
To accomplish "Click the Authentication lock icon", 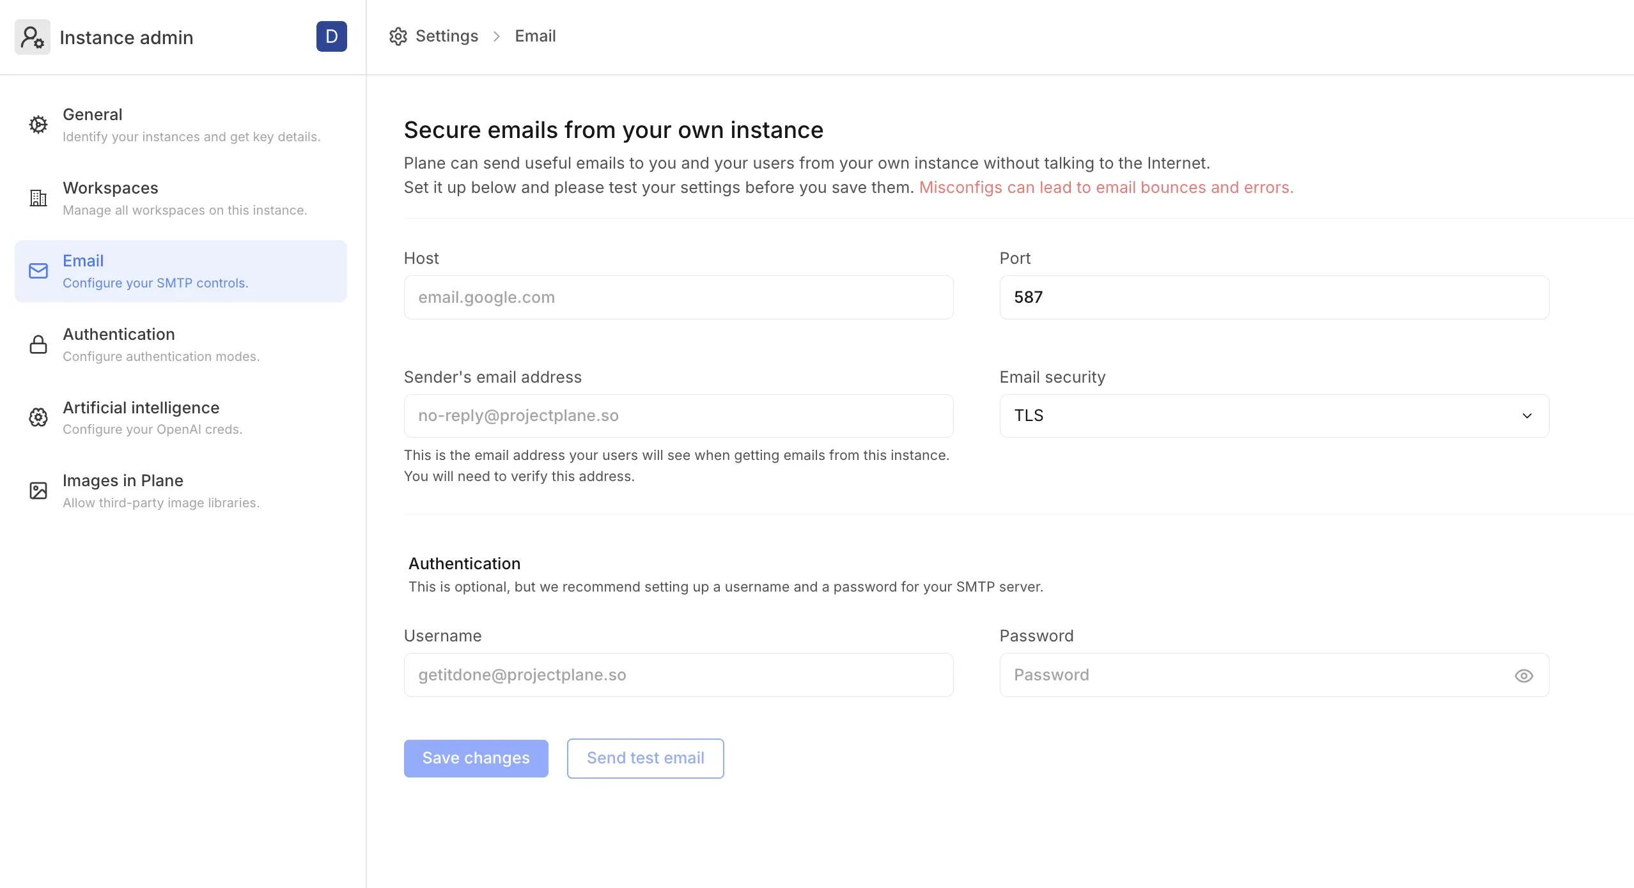I will [x=38, y=344].
